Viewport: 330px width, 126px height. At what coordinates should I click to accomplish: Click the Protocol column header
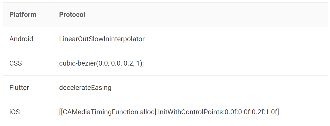(x=72, y=15)
